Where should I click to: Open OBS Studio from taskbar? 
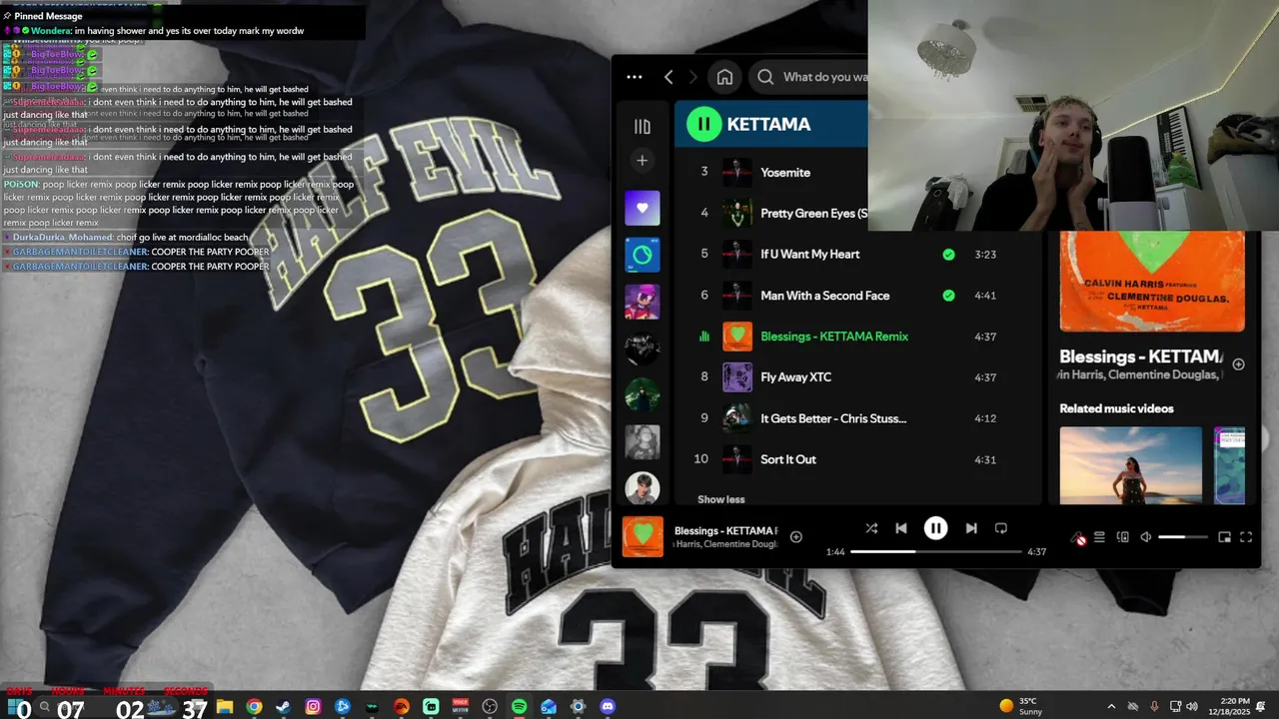coord(490,707)
